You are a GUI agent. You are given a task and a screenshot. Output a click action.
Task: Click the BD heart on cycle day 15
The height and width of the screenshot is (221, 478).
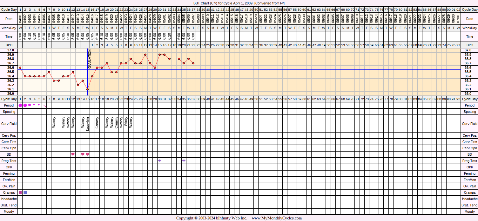tap(88, 154)
